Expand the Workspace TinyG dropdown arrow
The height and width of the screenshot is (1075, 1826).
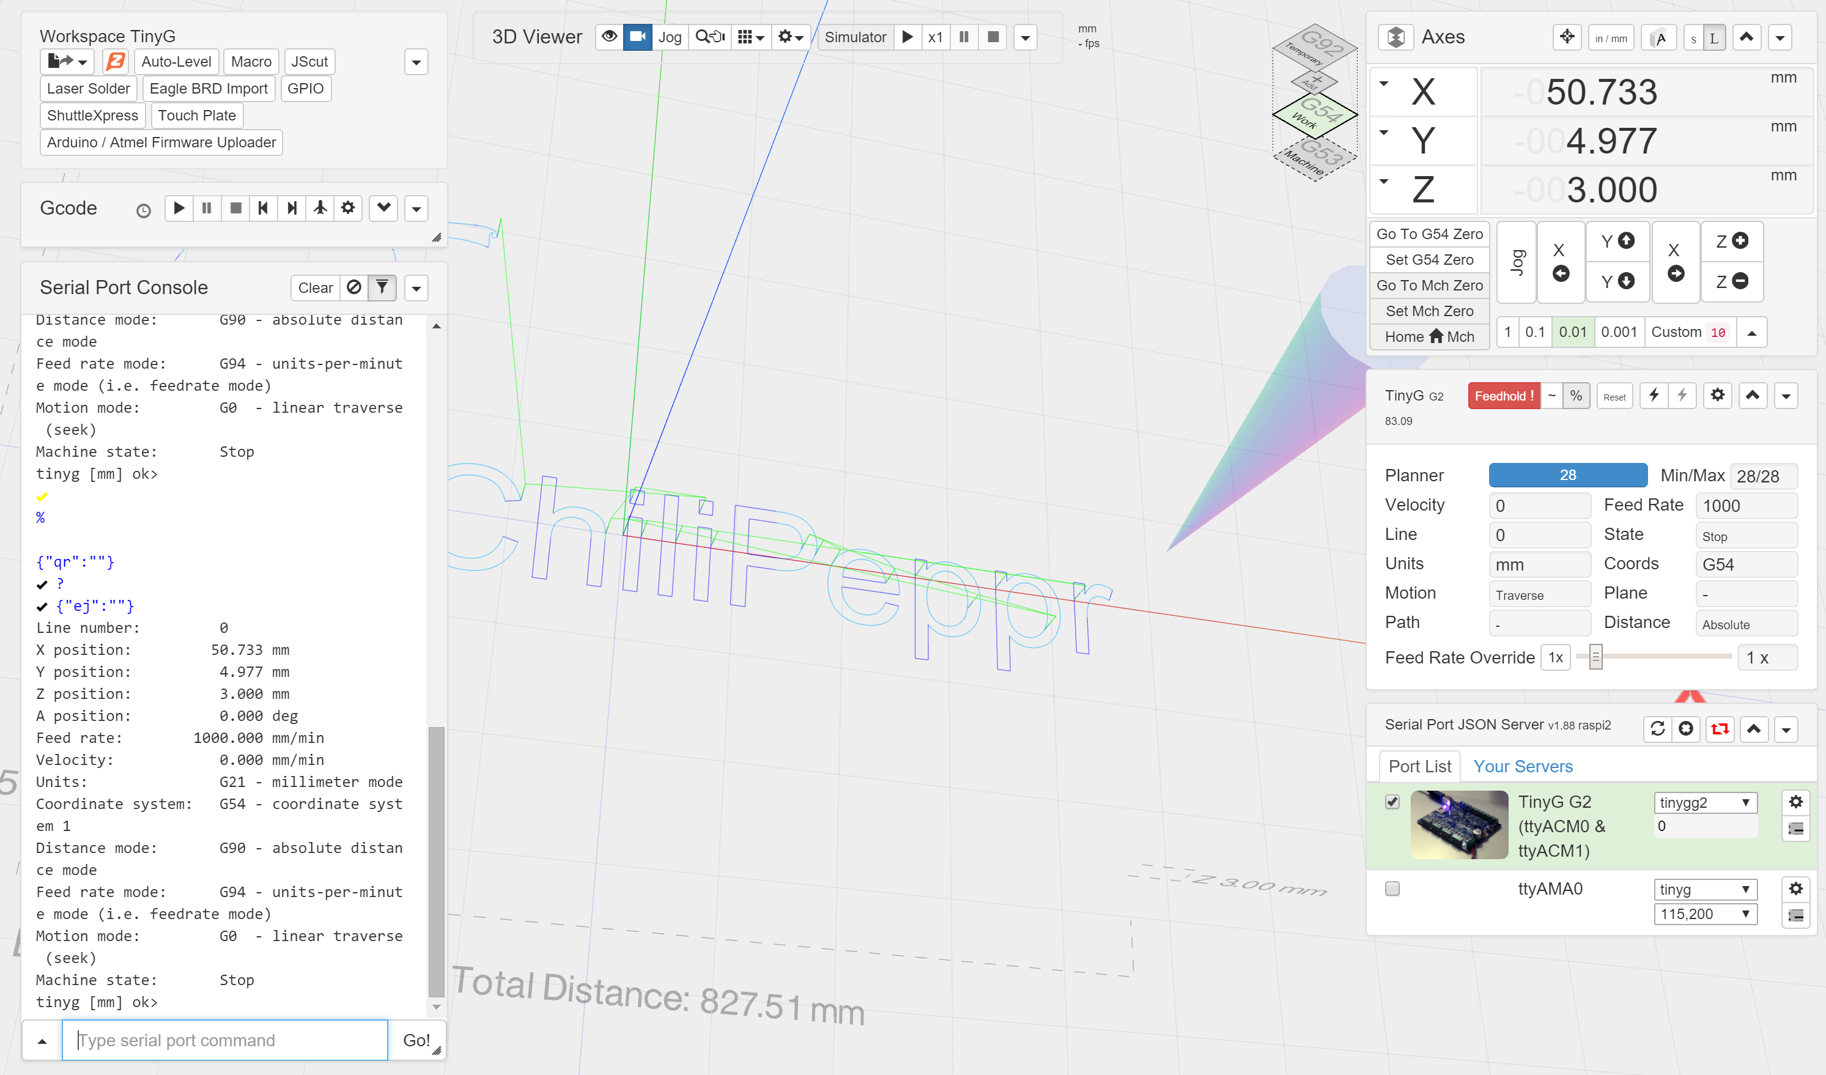[416, 62]
